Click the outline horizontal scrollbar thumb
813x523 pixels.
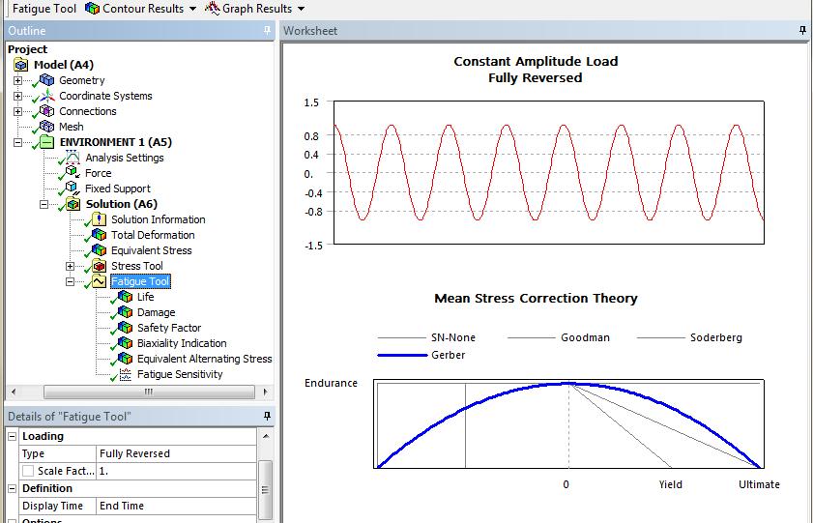pyautogui.click(x=149, y=392)
